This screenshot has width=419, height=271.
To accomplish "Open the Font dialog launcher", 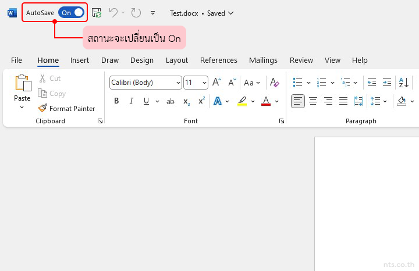I will coord(282,121).
